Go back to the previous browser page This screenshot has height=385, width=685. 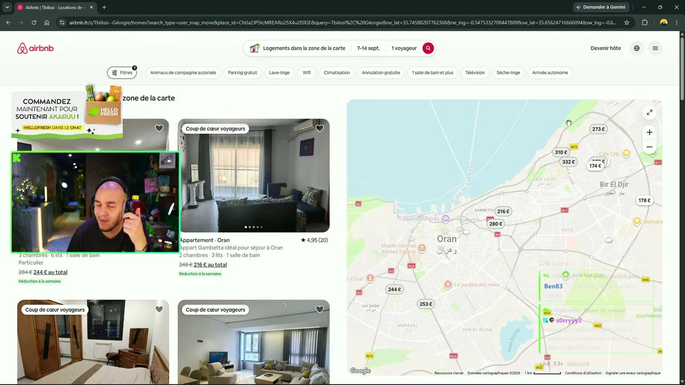pyautogui.click(x=8, y=22)
